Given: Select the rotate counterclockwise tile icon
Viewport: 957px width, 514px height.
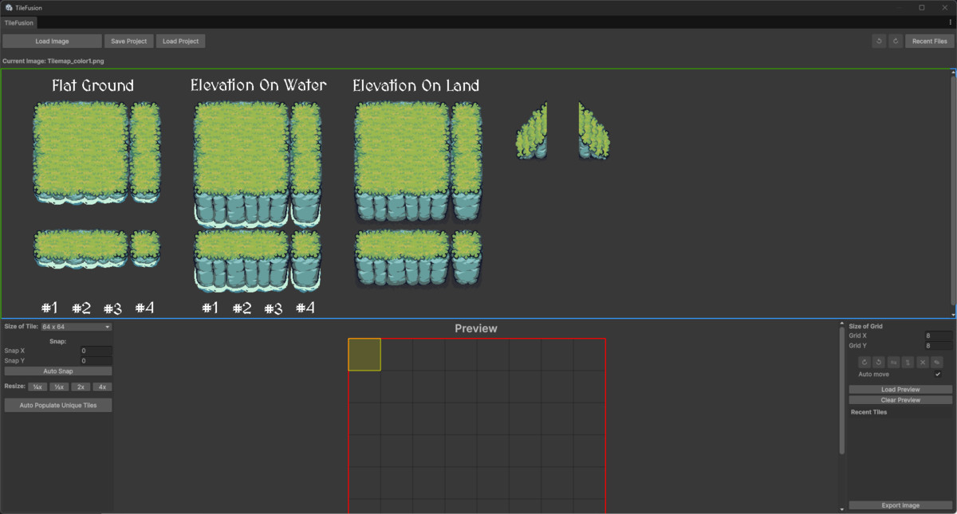Looking at the screenshot, I should point(878,362).
